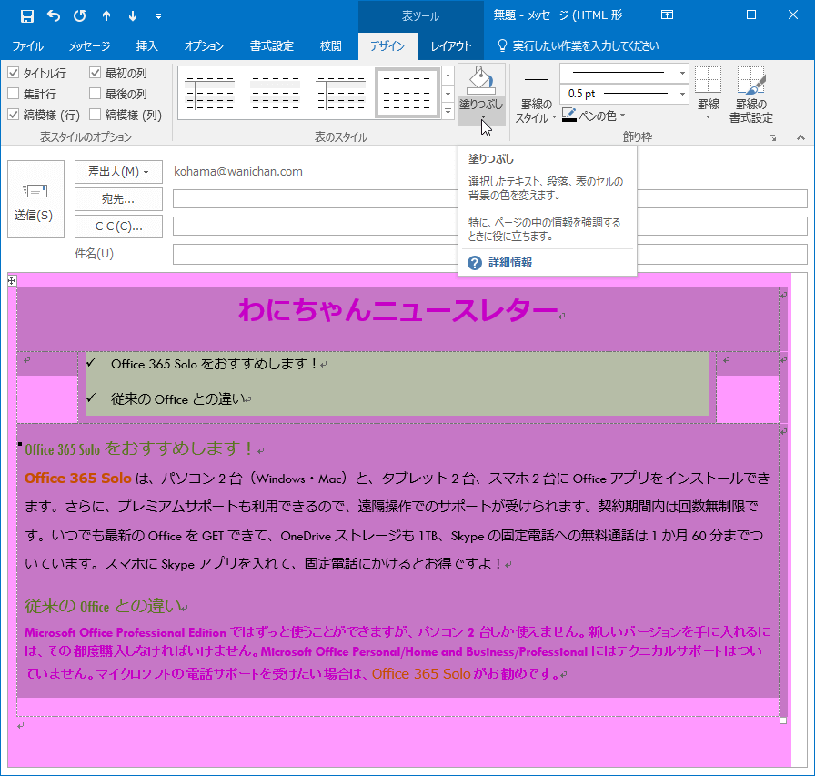Click the bullet Office 365 Solo をおすすめします！
815x776 pixels.
point(215,364)
